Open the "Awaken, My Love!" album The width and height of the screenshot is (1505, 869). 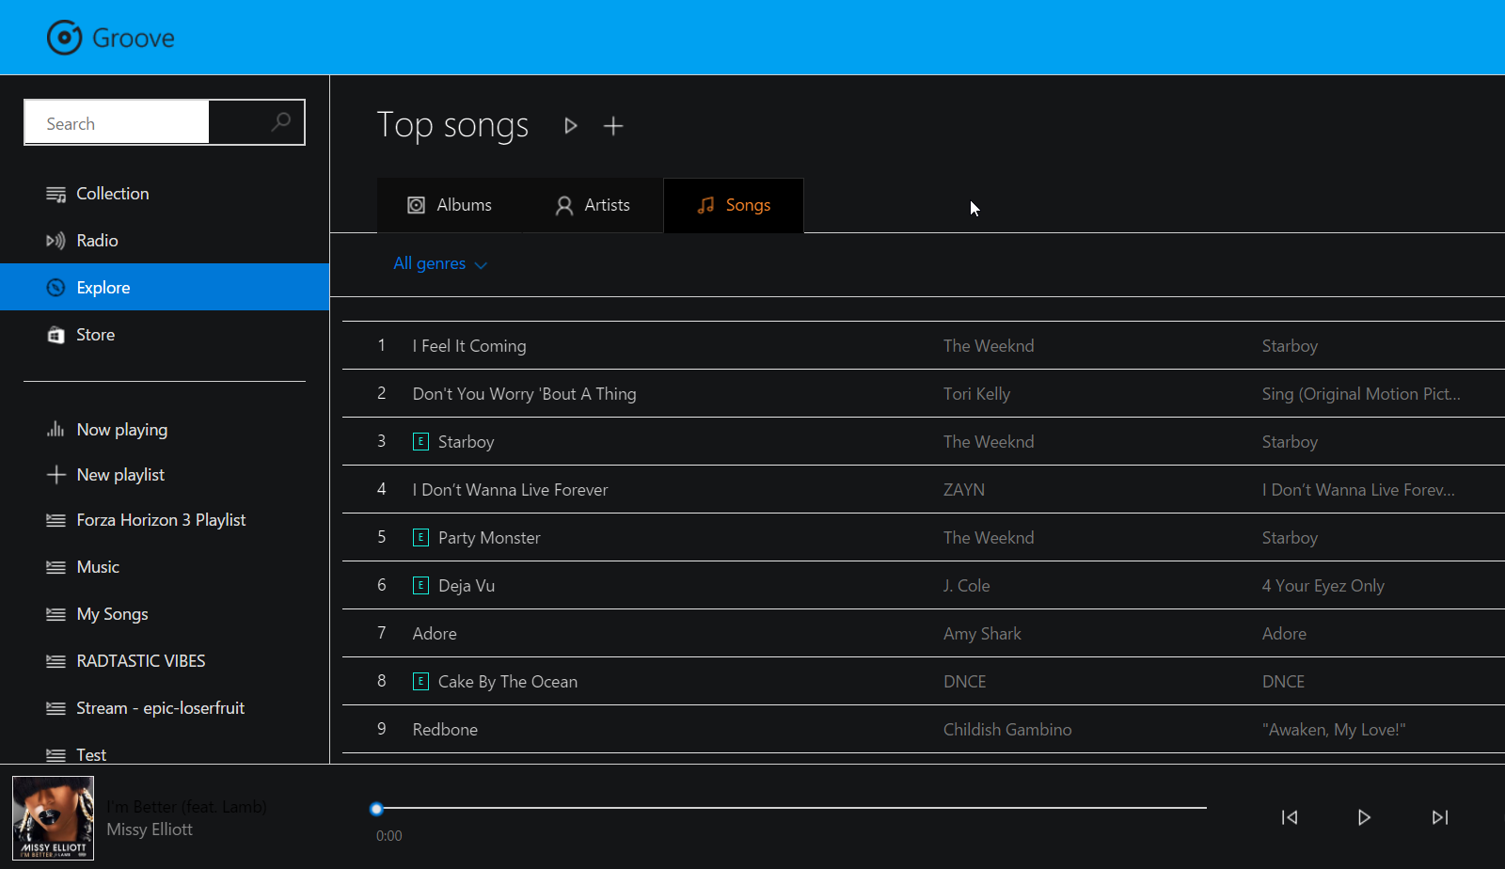(x=1334, y=730)
